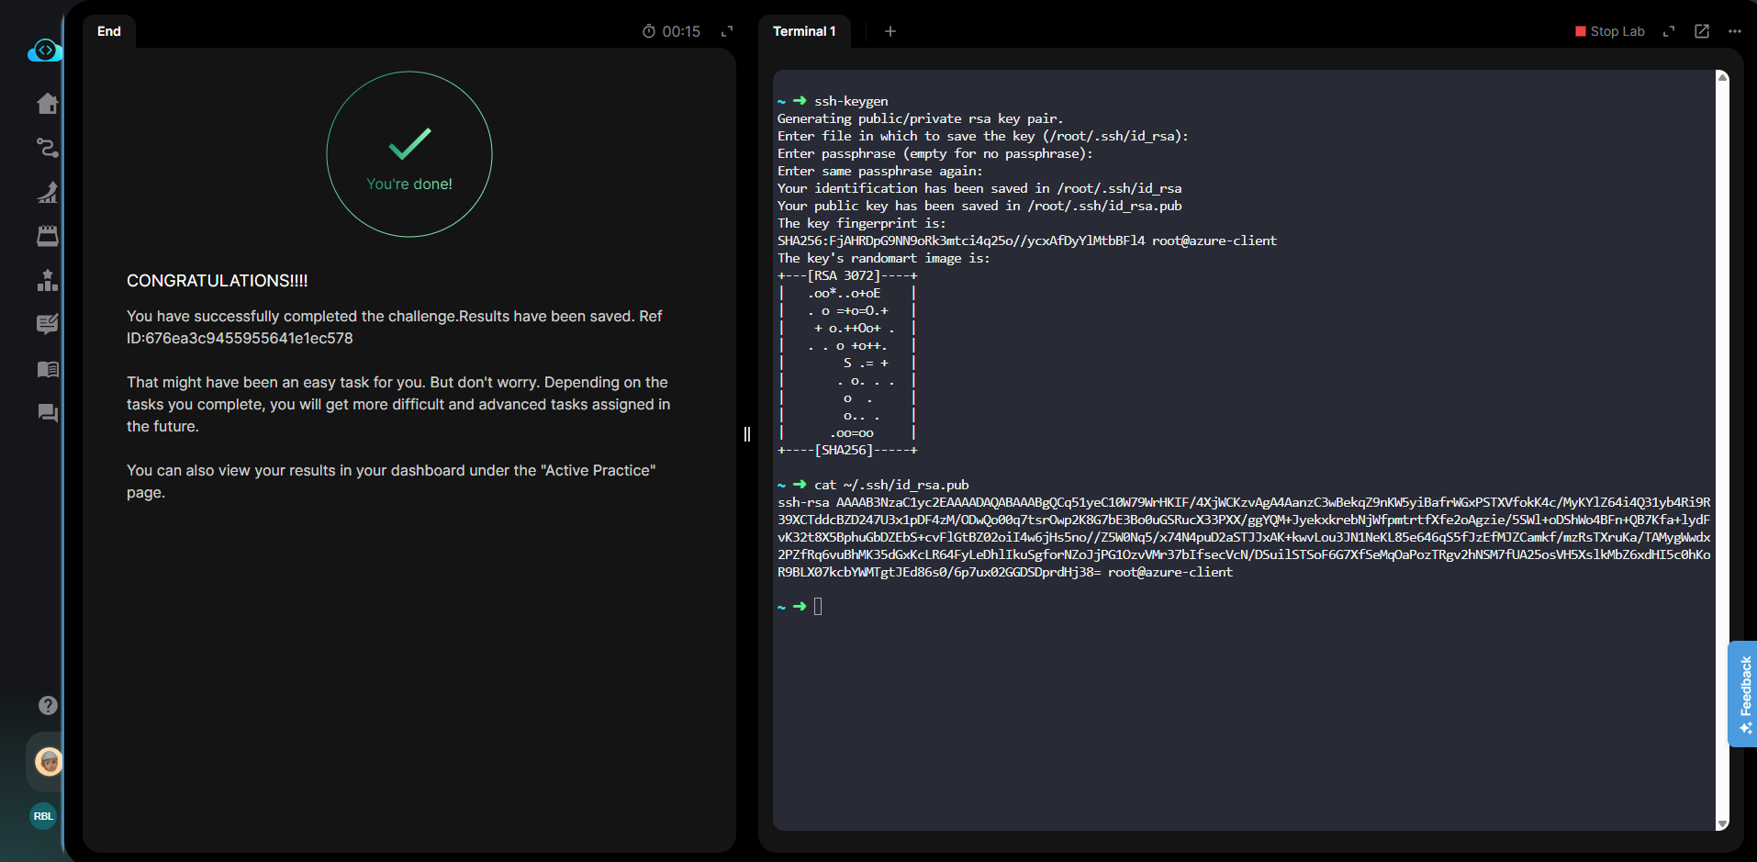The image size is (1757, 862).
Task: Open terminal in a new window
Action: tap(1701, 31)
